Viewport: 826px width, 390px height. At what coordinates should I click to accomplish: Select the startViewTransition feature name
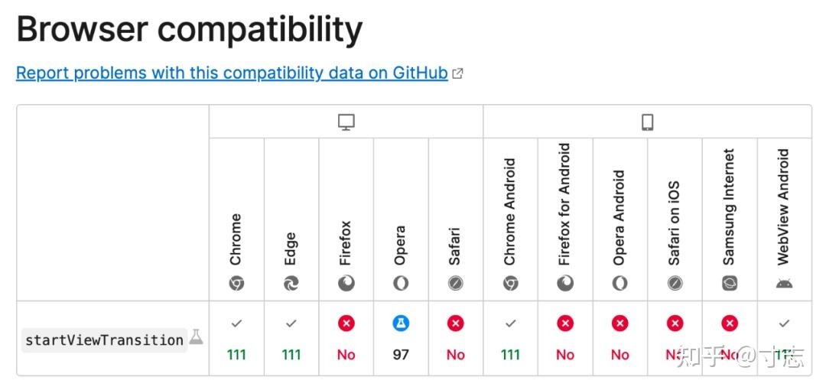point(104,340)
